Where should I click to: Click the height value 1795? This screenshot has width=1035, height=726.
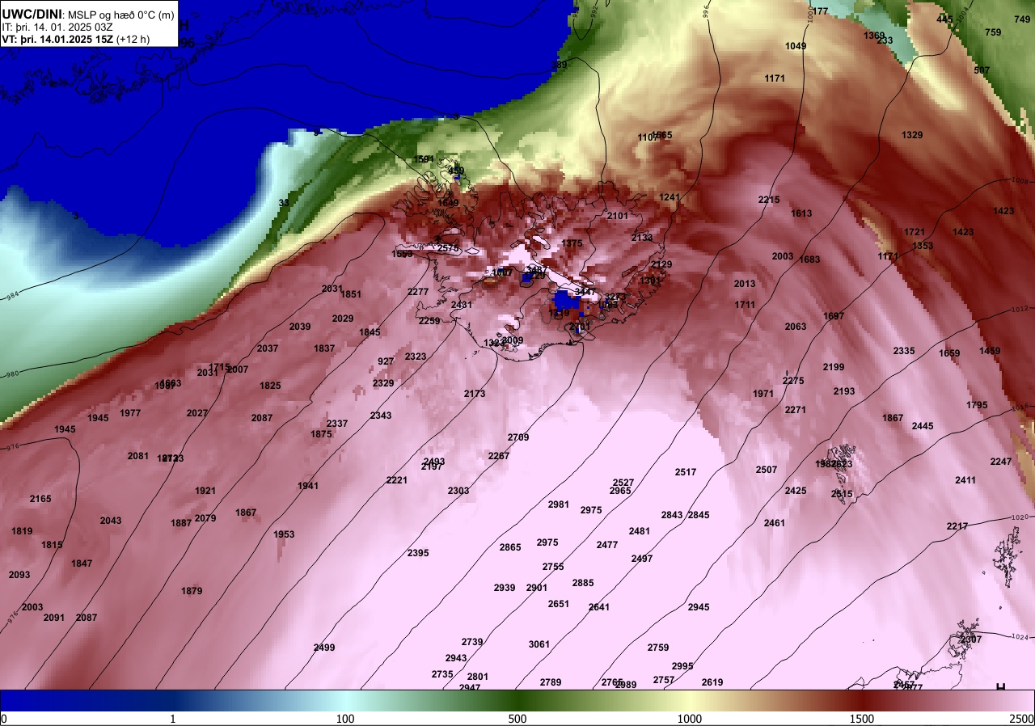tap(977, 405)
